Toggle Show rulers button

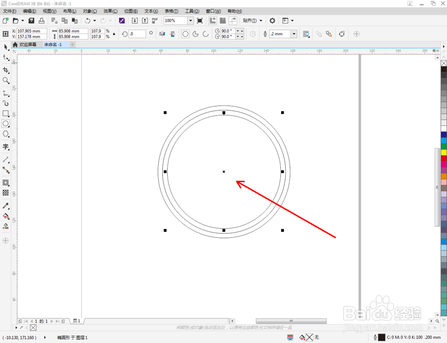point(212,21)
